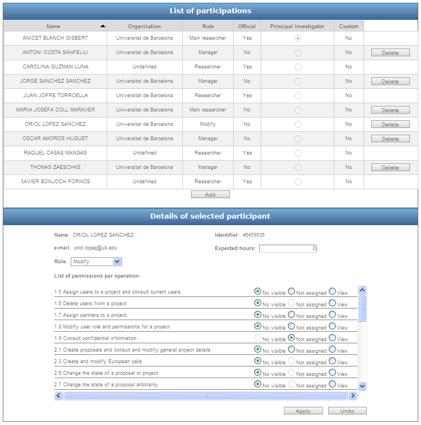
Task: Choose Not assigned for Assign partners to project
Action: 291,315
